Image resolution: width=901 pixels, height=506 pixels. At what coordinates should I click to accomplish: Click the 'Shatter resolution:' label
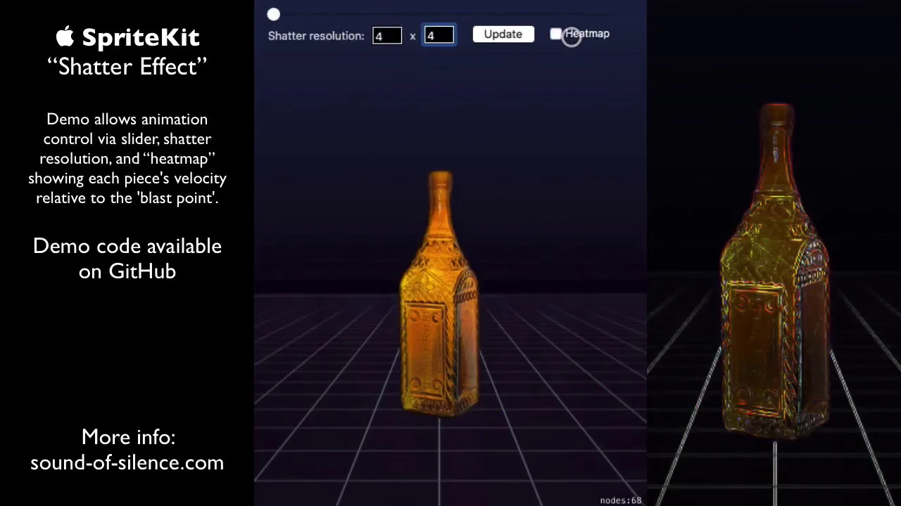point(316,36)
